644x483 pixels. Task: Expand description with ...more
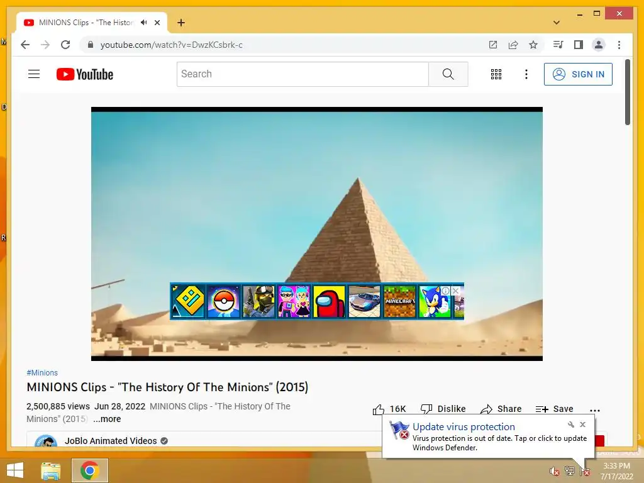pyautogui.click(x=107, y=419)
